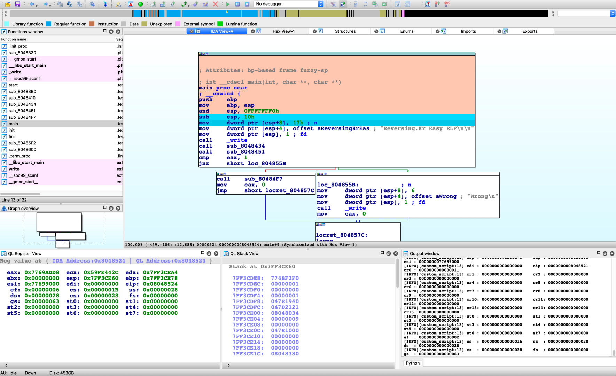Click the green circle toolbar icon
The height and width of the screenshot is (376, 616).
coord(140,4)
